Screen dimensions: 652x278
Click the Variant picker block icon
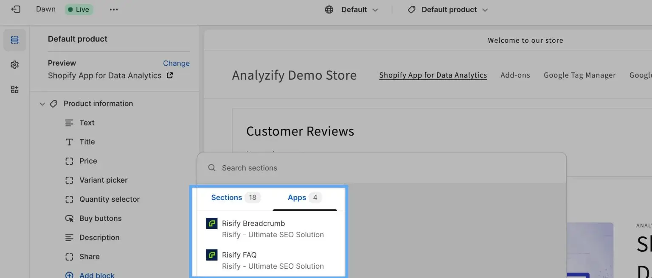click(69, 180)
